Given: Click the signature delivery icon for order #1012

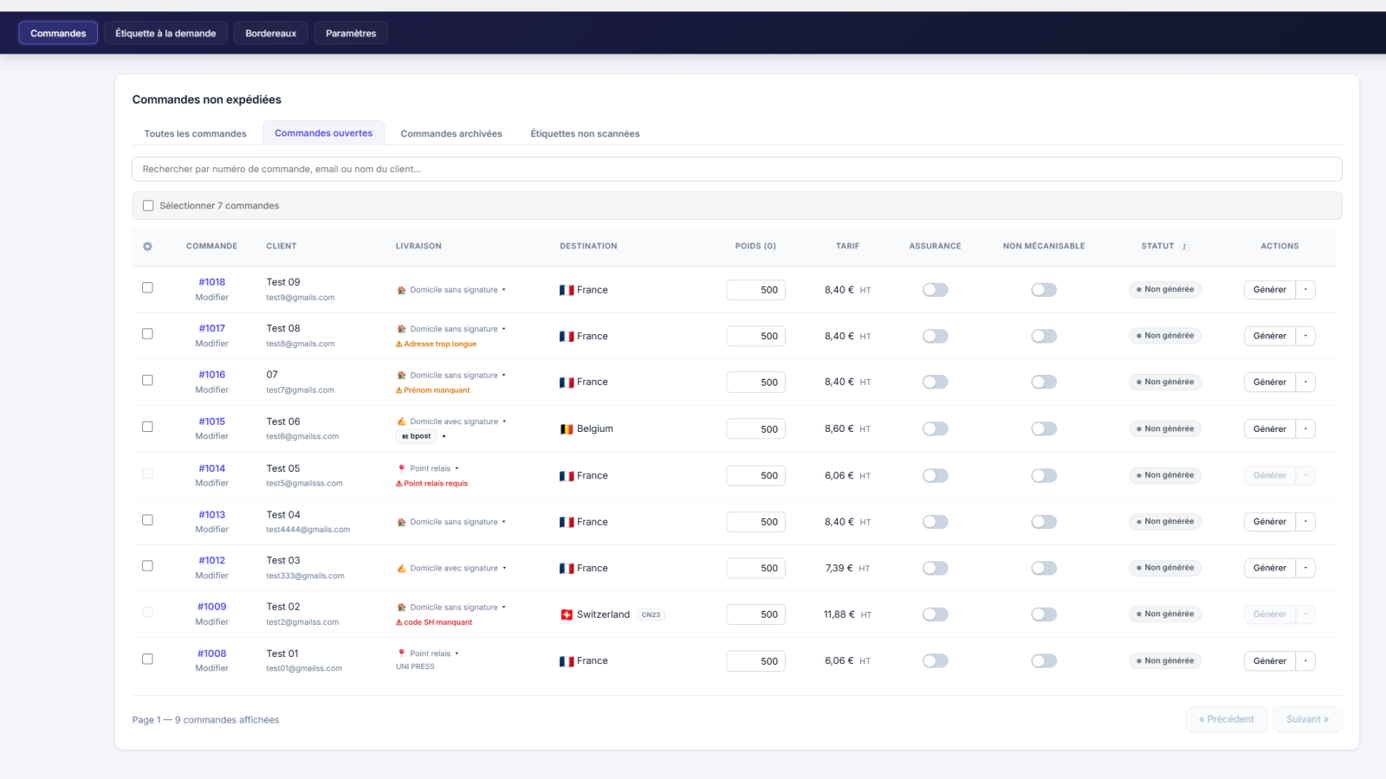Looking at the screenshot, I should click(401, 569).
